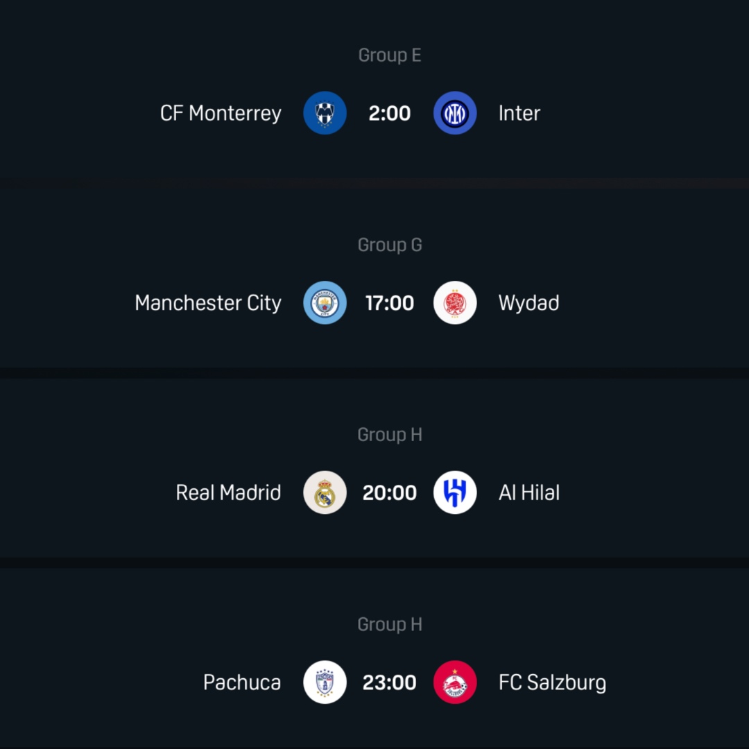Click the Manchester City badge

click(325, 302)
